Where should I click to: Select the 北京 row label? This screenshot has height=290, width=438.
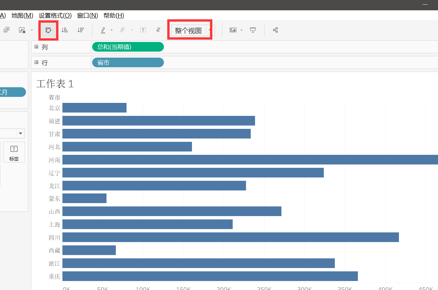[x=54, y=108]
